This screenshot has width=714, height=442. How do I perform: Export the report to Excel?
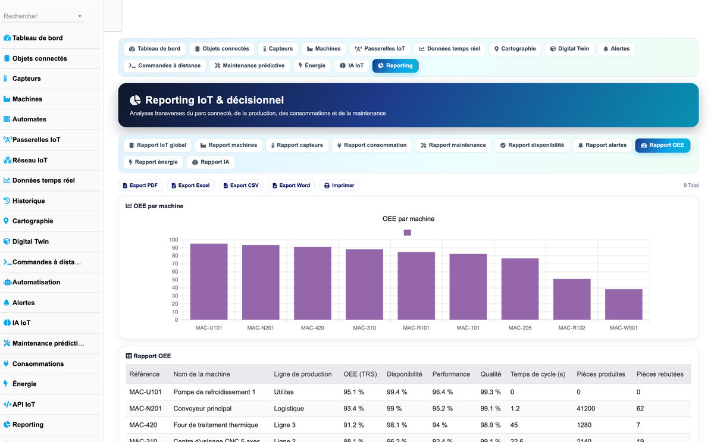190,186
